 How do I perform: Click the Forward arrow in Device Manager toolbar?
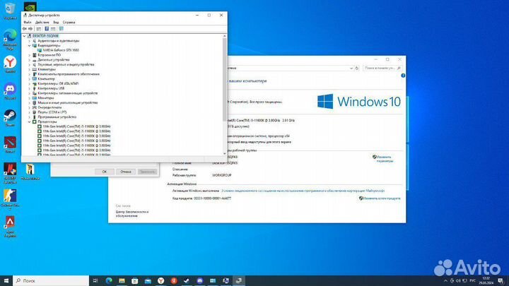[x=30, y=29]
